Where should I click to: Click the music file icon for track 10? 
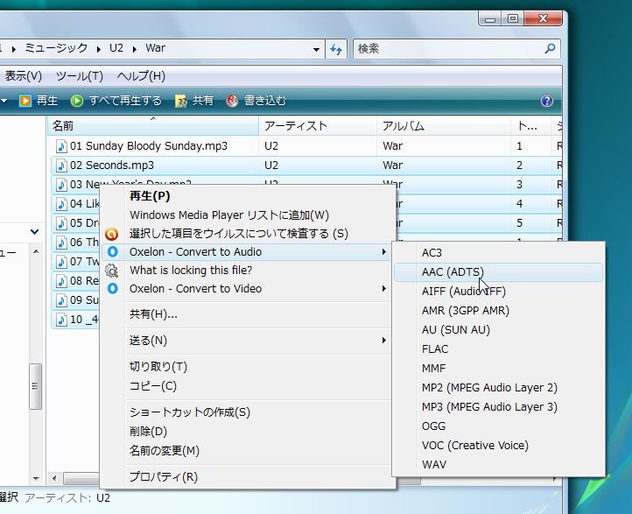61,320
